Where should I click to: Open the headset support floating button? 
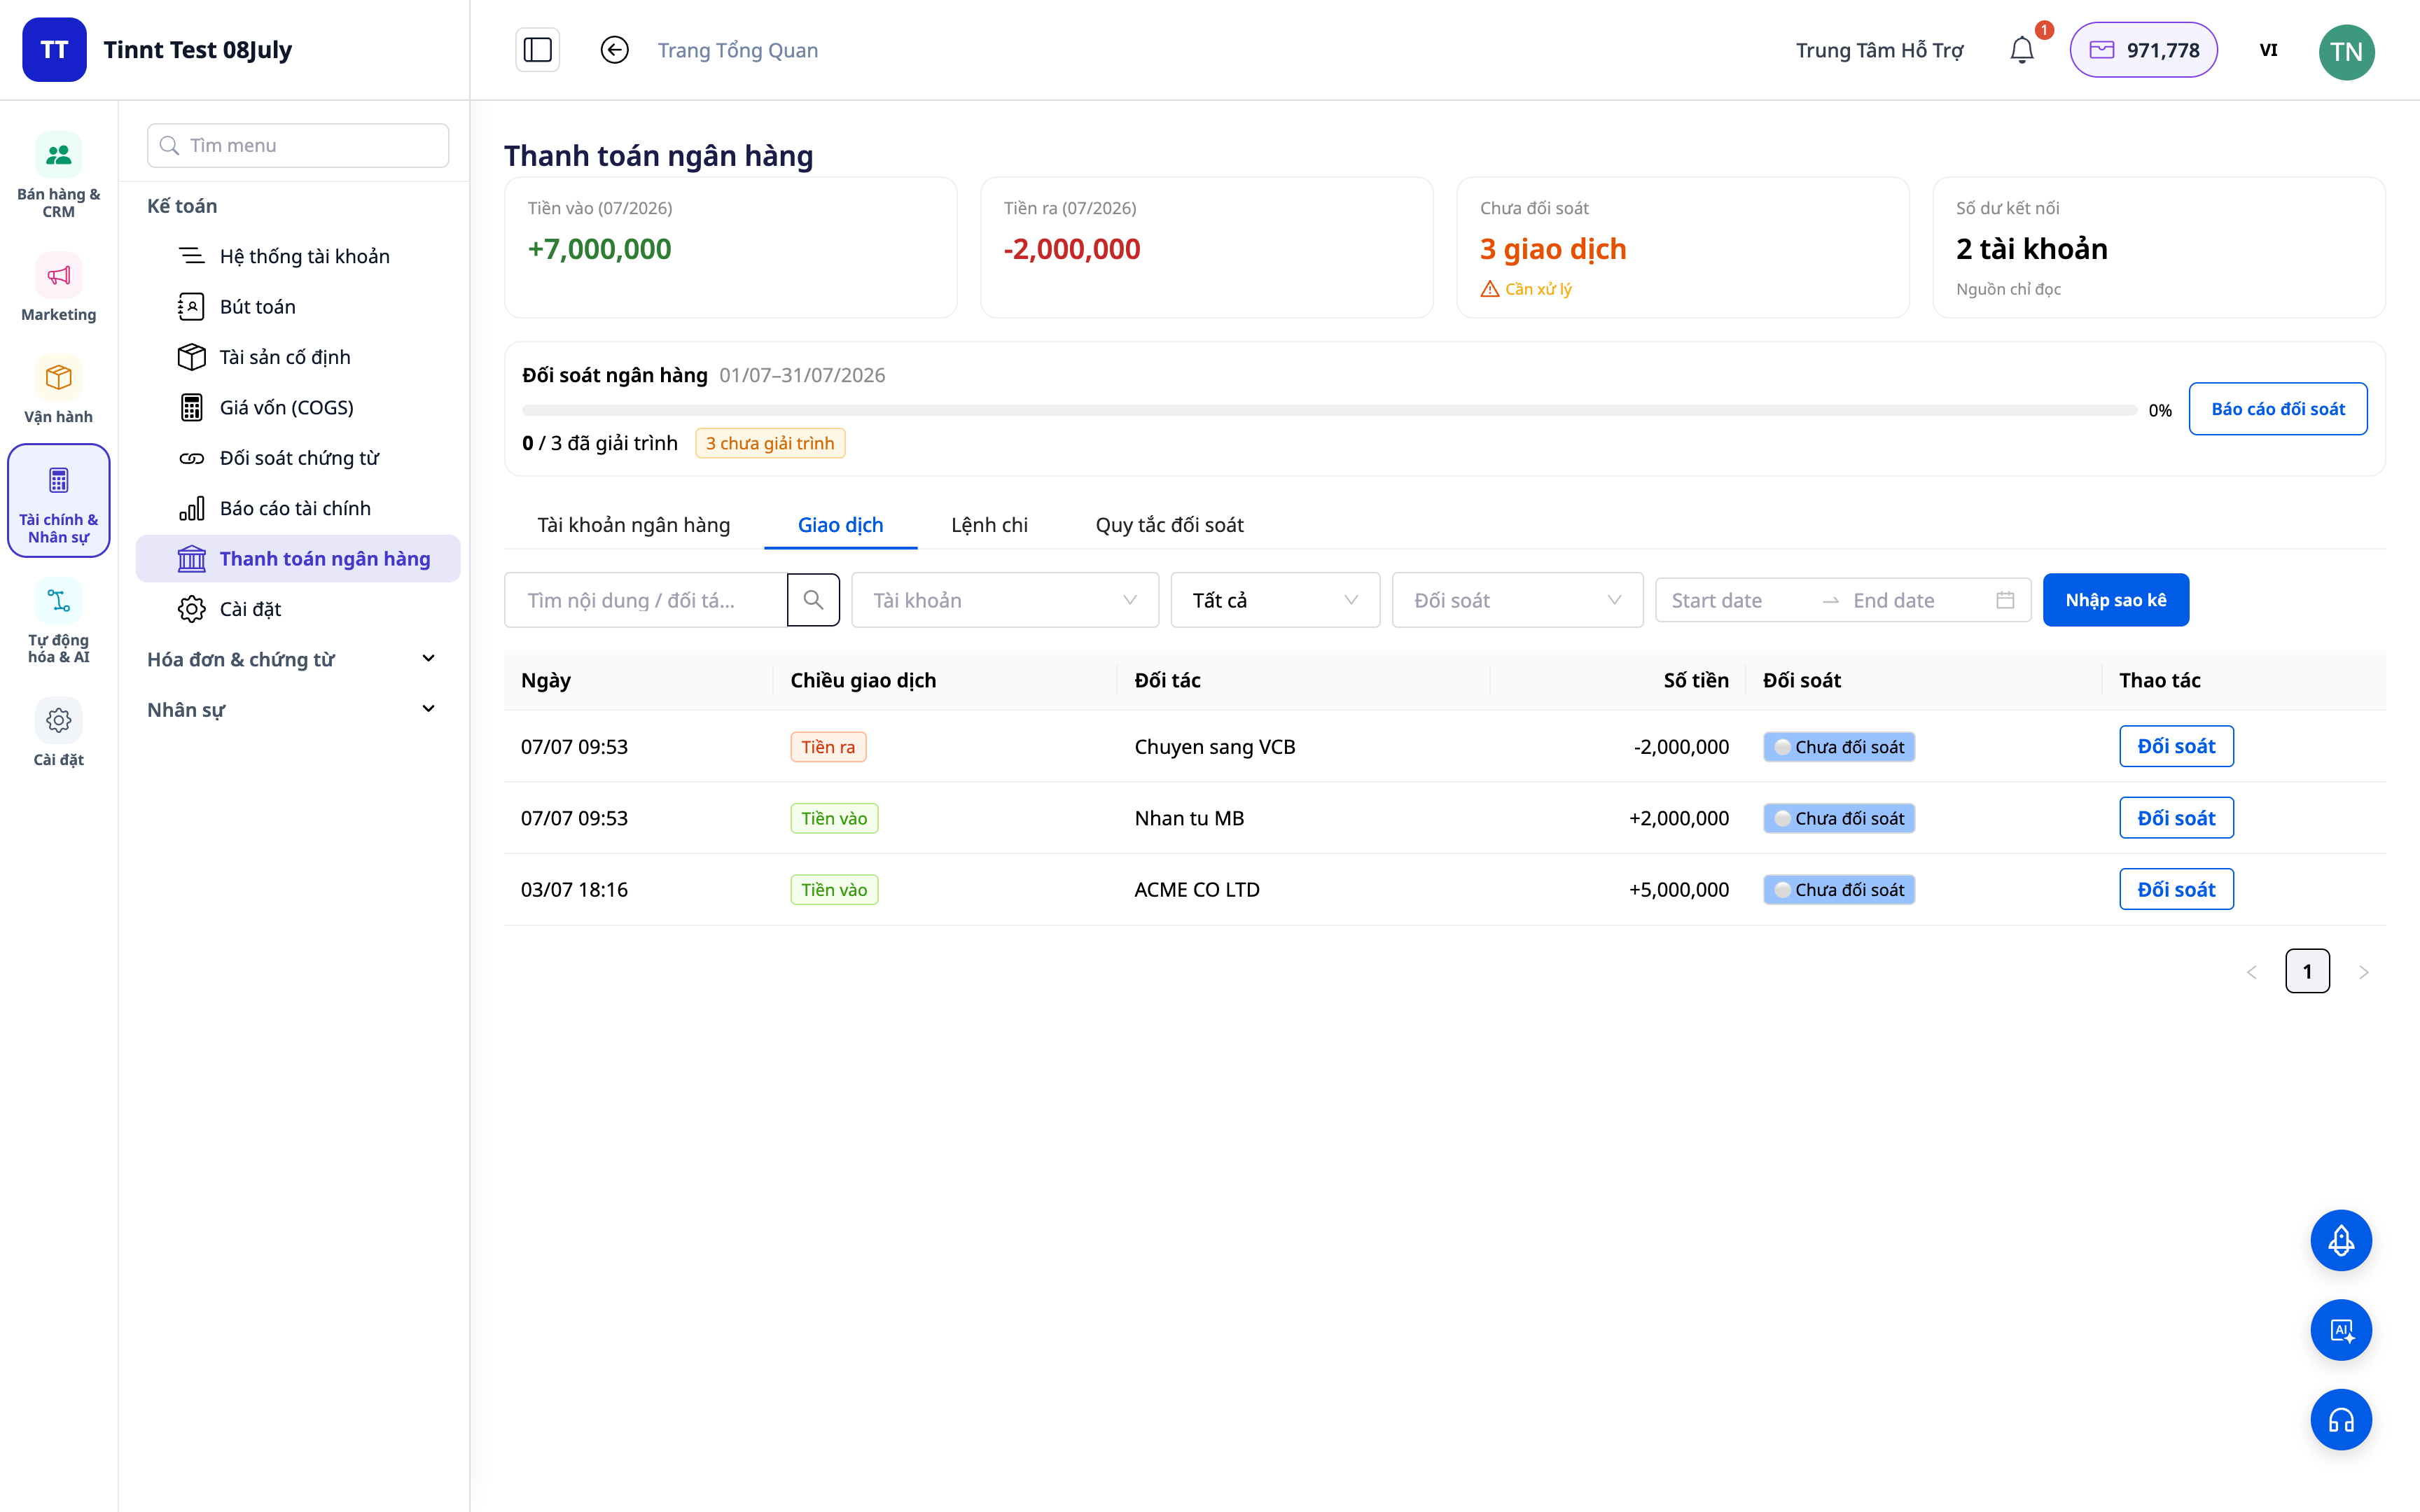click(2341, 1420)
